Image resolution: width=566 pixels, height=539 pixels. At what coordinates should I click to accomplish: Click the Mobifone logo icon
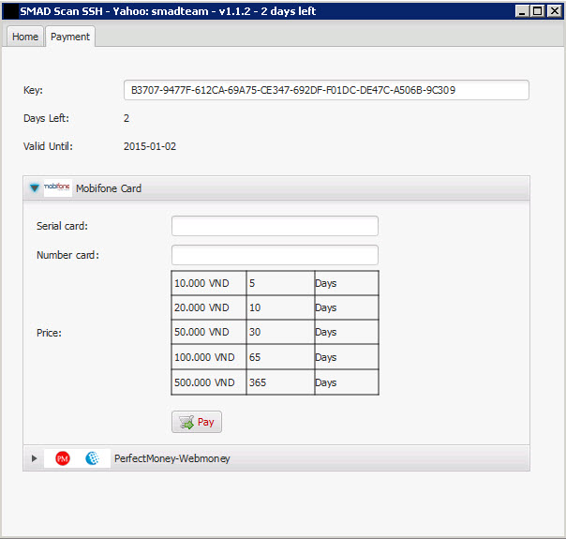[58, 187]
